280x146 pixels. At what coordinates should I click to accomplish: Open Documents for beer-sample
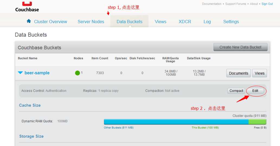[239, 73]
